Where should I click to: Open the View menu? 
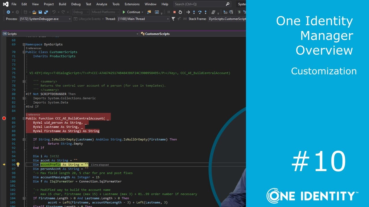35,4
